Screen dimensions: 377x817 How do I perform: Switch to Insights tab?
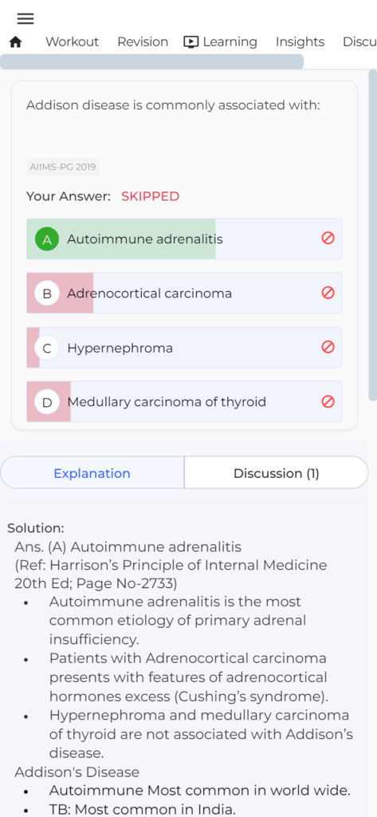pyautogui.click(x=300, y=41)
